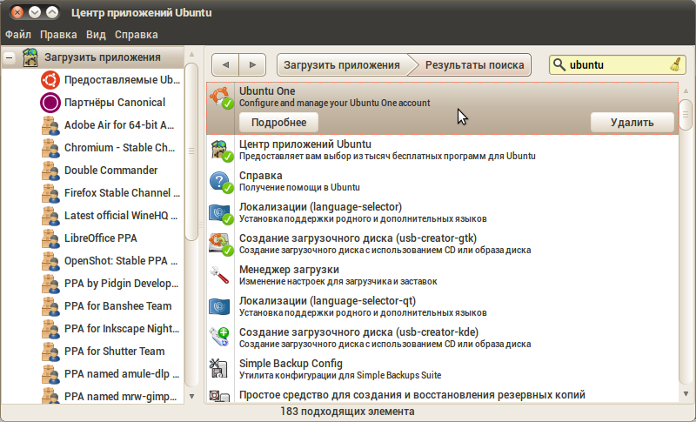Select the Справка result title in the list
696x422 pixels.
[260, 176]
